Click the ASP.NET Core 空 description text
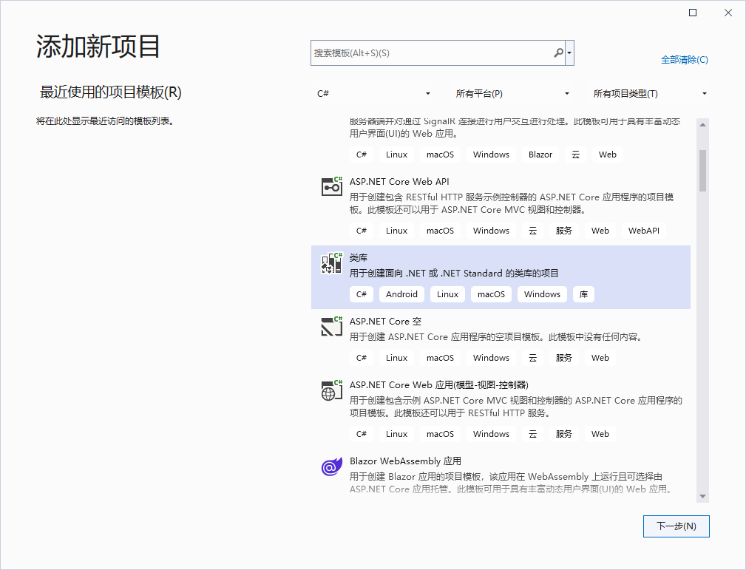The height and width of the screenshot is (570, 746). click(x=497, y=337)
